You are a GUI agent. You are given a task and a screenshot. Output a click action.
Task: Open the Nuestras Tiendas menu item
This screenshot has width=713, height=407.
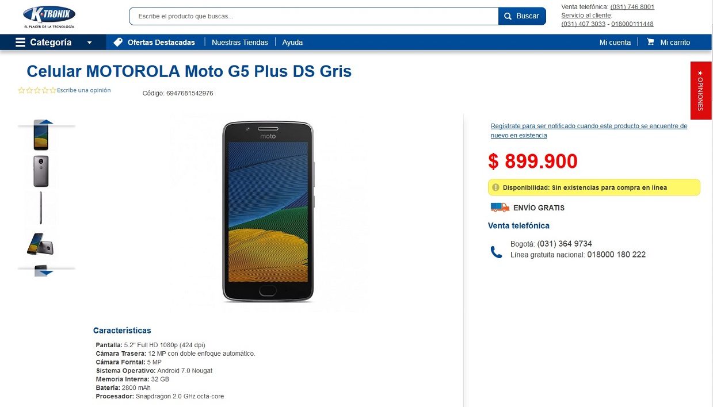[240, 43]
